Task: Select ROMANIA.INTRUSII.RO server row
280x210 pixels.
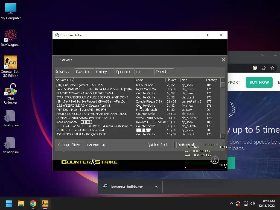Action: [x=138, y=118]
